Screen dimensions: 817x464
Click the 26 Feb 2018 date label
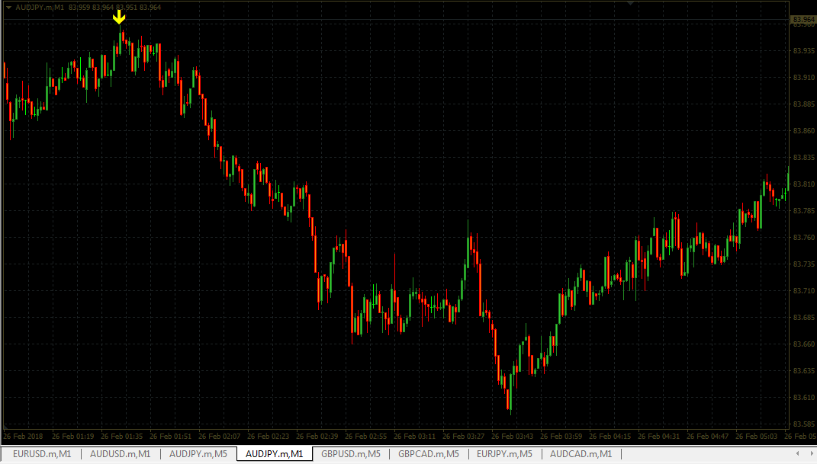[x=24, y=437]
